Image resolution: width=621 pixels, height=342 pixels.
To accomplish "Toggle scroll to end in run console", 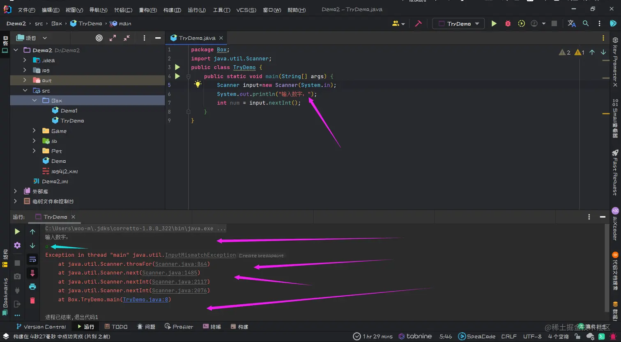I will [x=32, y=273].
